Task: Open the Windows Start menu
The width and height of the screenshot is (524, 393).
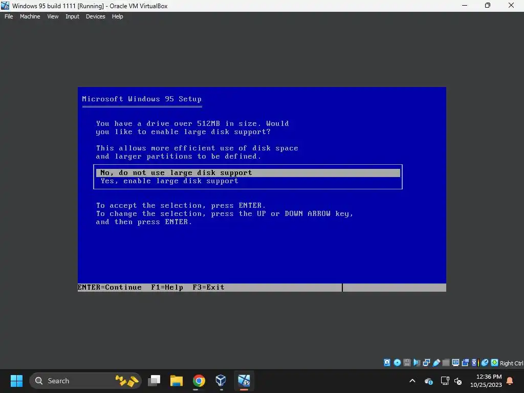Action: [16, 381]
